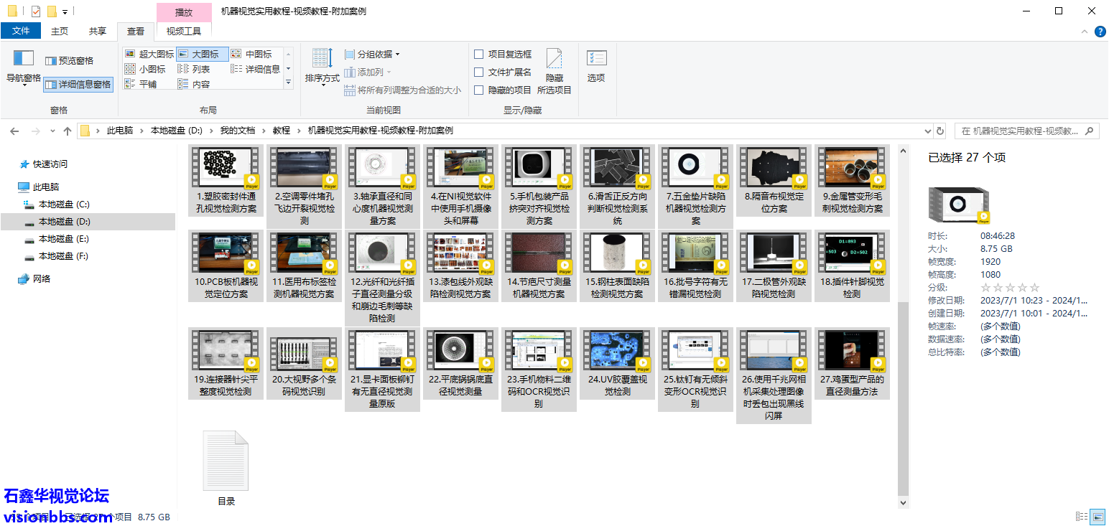Click the Navigation pane icon
The image size is (1109, 526).
pyautogui.click(x=24, y=60)
